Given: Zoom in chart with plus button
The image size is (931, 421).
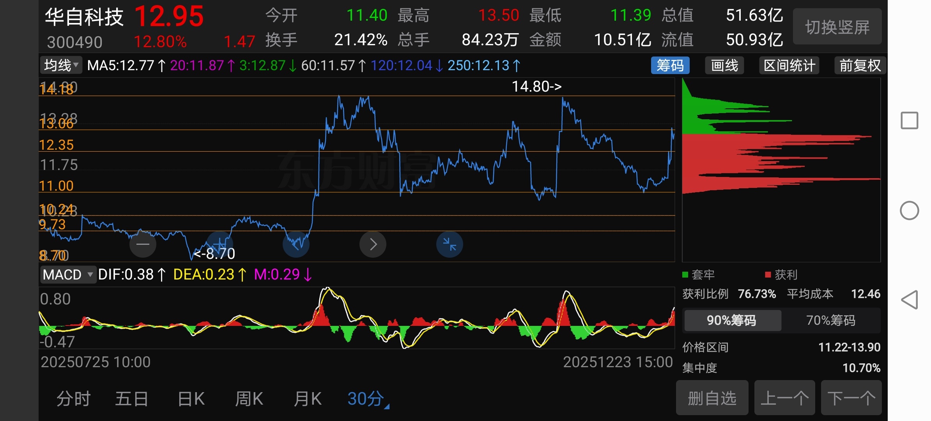Looking at the screenshot, I should coord(219,244).
